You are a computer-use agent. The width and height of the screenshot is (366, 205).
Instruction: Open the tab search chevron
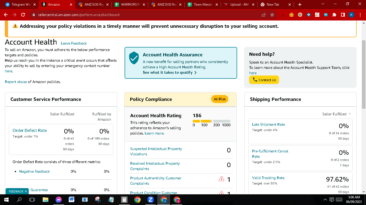click(x=323, y=4)
